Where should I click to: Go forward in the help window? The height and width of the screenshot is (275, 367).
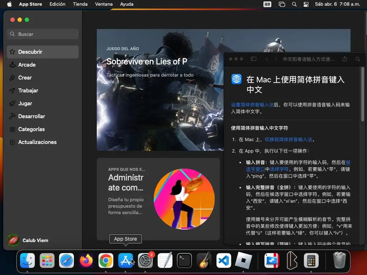click(x=276, y=59)
